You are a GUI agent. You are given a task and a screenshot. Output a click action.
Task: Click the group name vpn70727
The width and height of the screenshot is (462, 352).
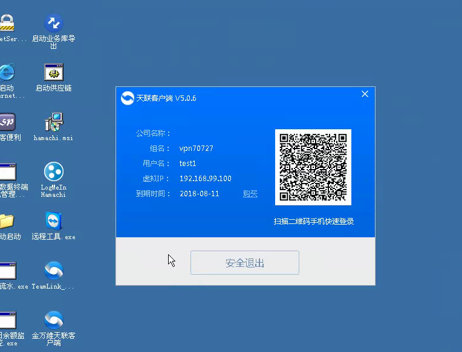coord(197,148)
